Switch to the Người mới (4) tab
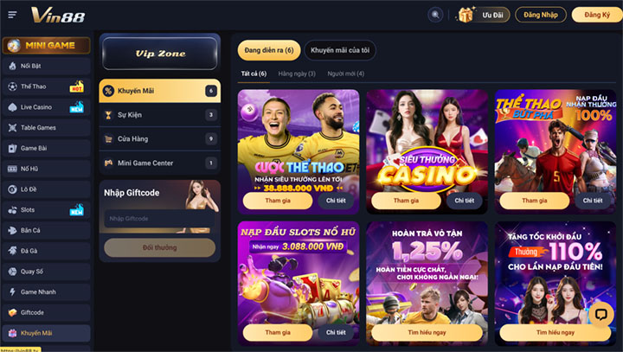The image size is (623, 352). click(345, 74)
